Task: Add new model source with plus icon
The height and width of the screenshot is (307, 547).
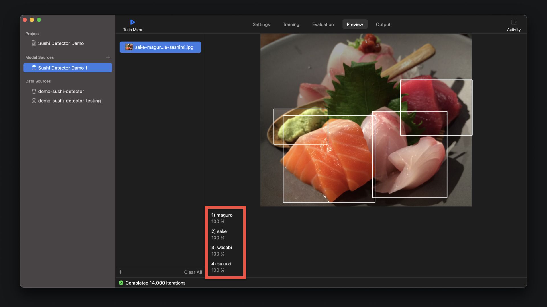Action: (x=108, y=57)
